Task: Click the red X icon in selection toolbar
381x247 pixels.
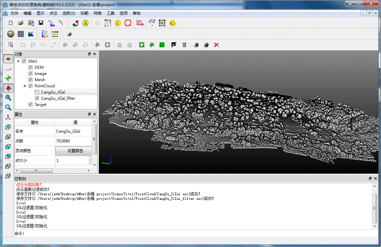Action: click(216, 45)
